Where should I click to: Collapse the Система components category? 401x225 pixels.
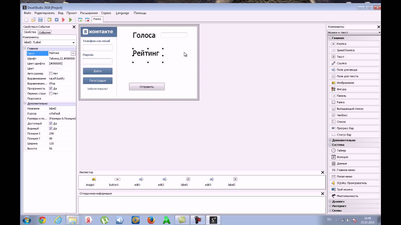point(330,145)
